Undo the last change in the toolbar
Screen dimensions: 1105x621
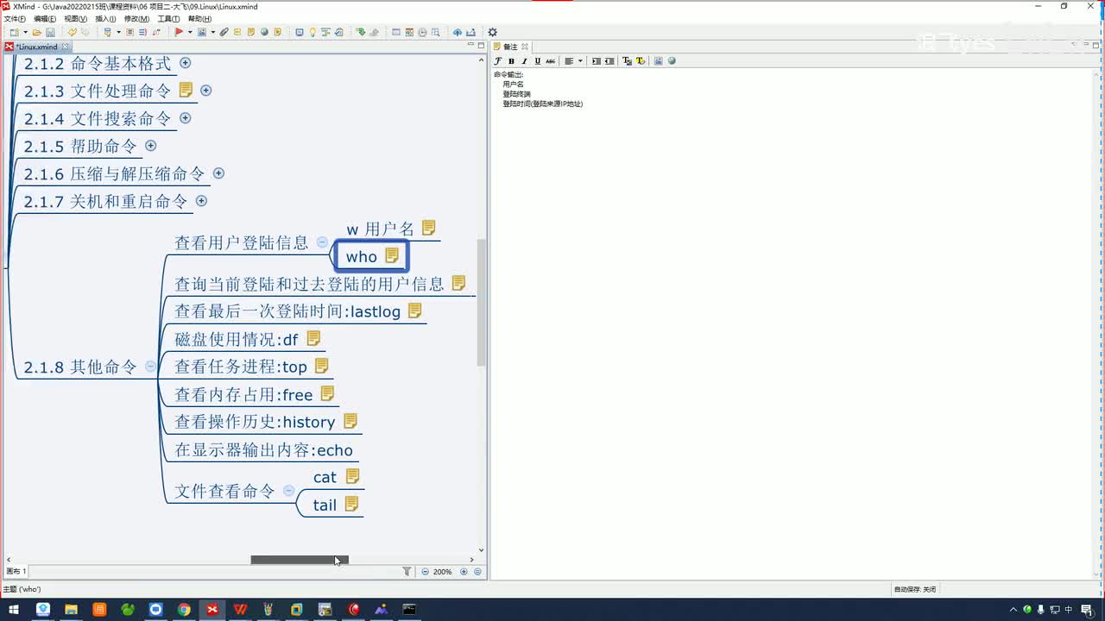tap(73, 33)
